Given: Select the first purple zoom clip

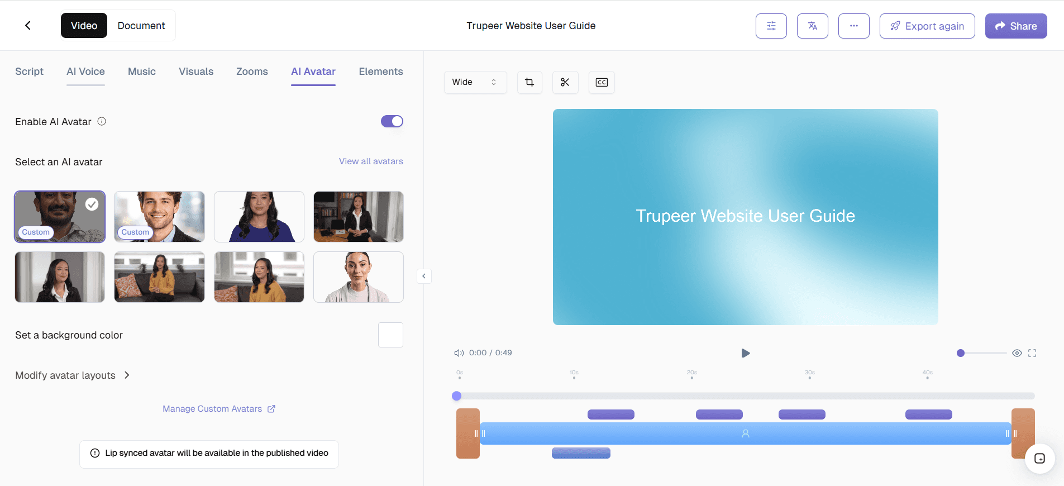Looking at the screenshot, I should [x=611, y=414].
